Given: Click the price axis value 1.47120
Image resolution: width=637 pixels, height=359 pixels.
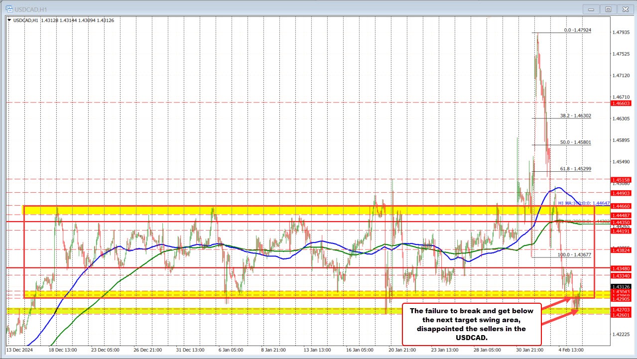Looking at the screenshot, I should (621, 75).
